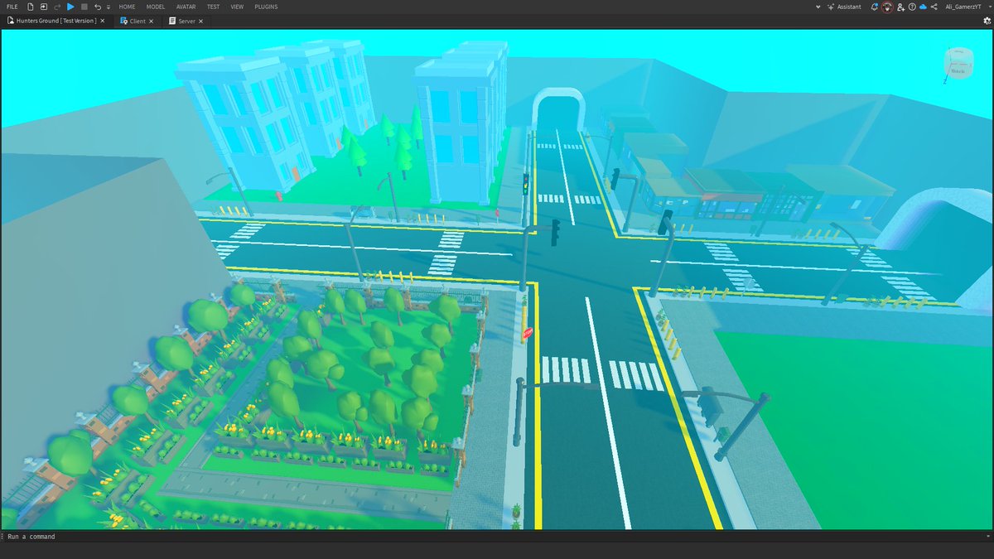Click the grayed redo arrow icon

[x=57, y=7]
